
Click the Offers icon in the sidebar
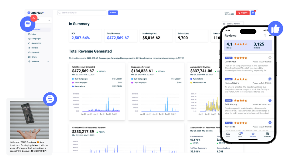[x=29, y=57]
